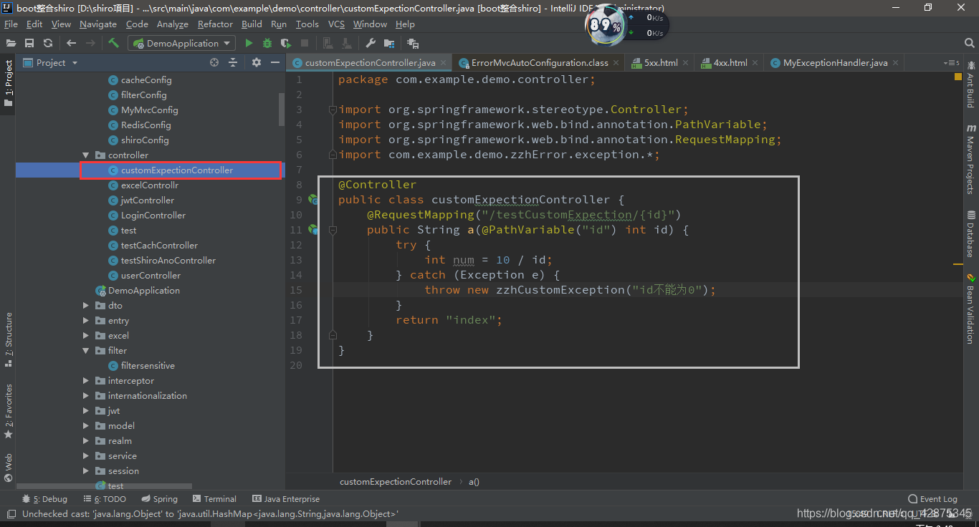The image size is (979, 527).
Task: Click the gutter icon on line 11
Action: click(314, 230)
